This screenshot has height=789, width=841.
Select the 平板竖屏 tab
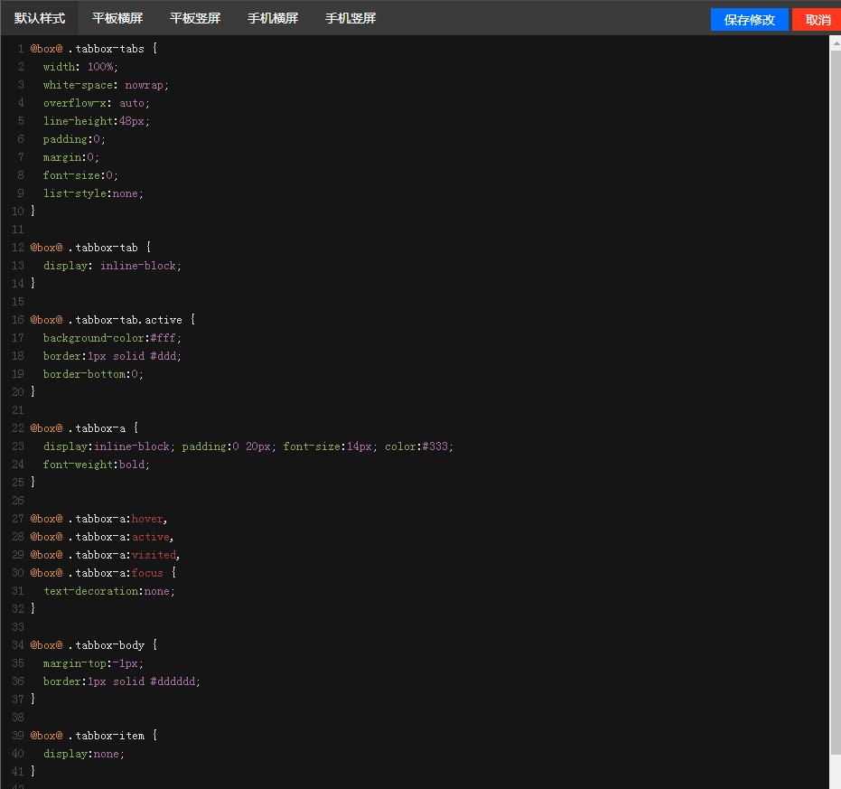pos(195,18)
